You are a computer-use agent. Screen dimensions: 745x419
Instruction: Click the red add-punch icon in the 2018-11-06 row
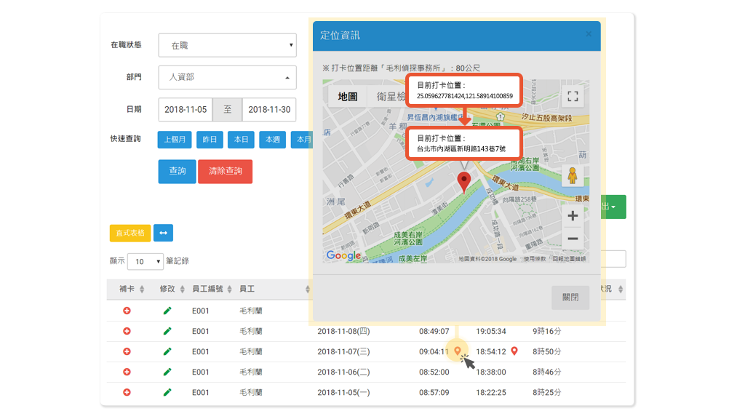(127, 372)
